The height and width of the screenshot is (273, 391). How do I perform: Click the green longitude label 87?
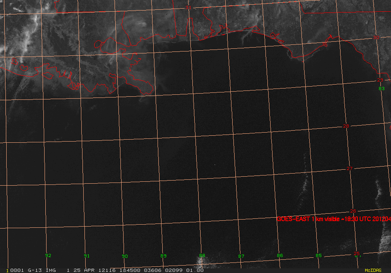pos(241,256)
